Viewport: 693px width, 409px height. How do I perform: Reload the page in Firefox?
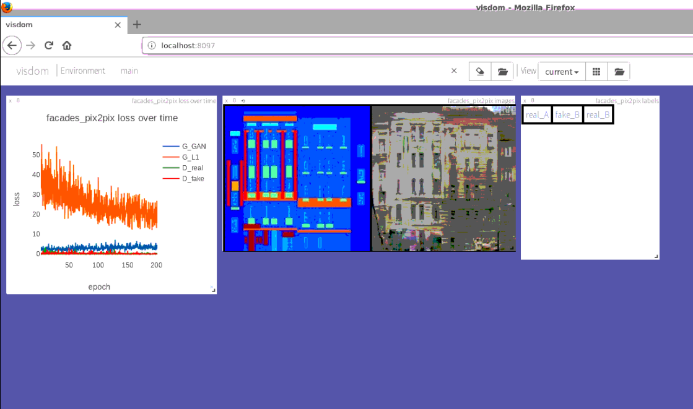(x=48, y=45)
